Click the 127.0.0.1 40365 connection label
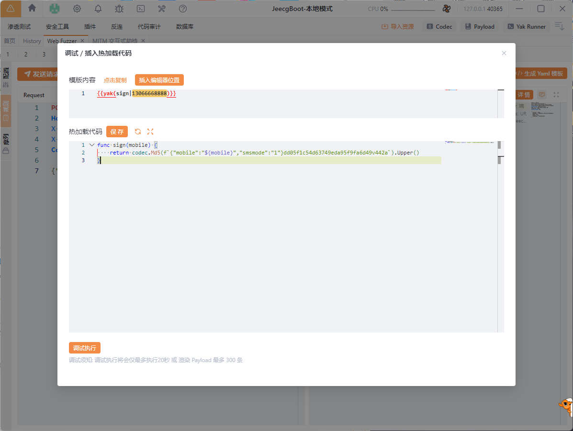The height and width of the screenshot is (431, 573). pyautogui.click(x=483, y=9)
